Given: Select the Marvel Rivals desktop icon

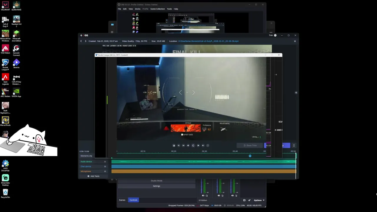Looking at the screenshot, I should (5, 121).
